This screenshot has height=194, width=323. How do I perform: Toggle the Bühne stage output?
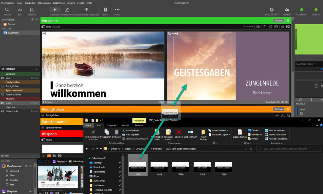click(x=316, y=11)
